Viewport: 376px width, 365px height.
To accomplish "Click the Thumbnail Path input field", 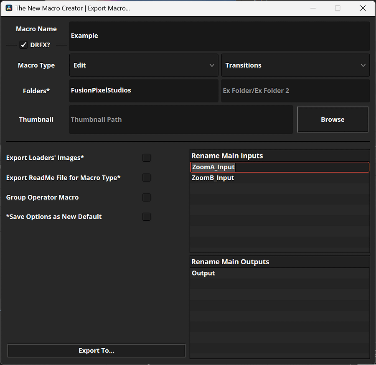I will coord(181,120).
